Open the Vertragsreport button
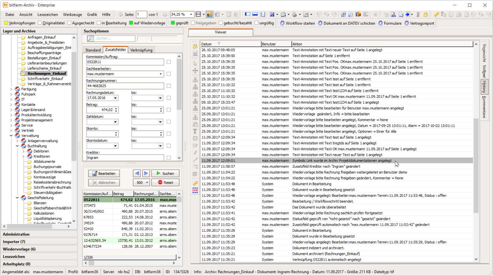 (x=419, y=23)
